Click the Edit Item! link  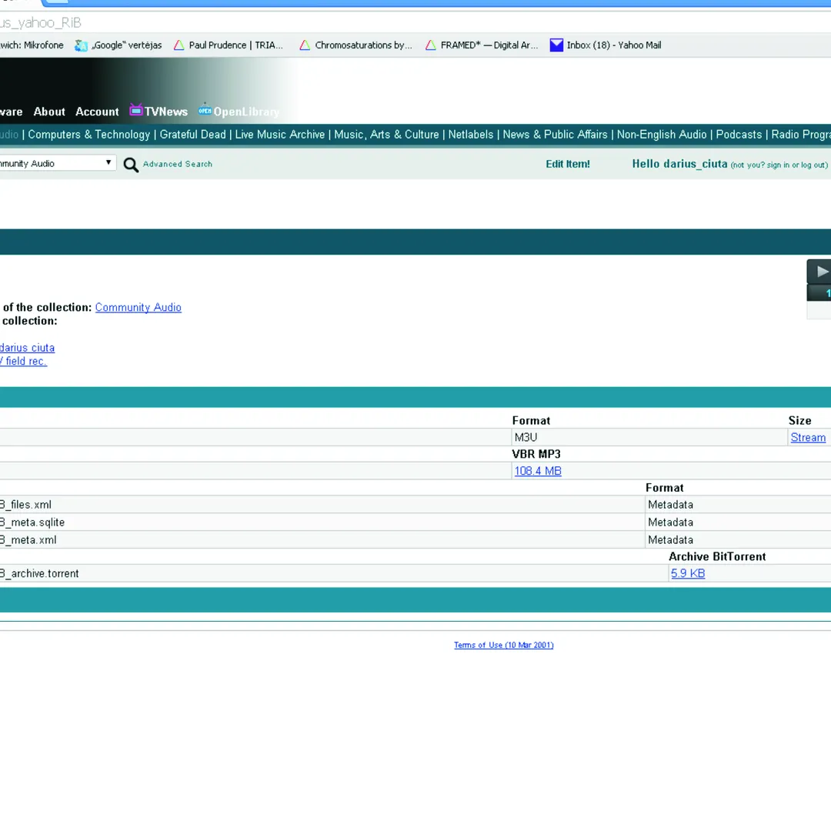click(x=568, y=164)
